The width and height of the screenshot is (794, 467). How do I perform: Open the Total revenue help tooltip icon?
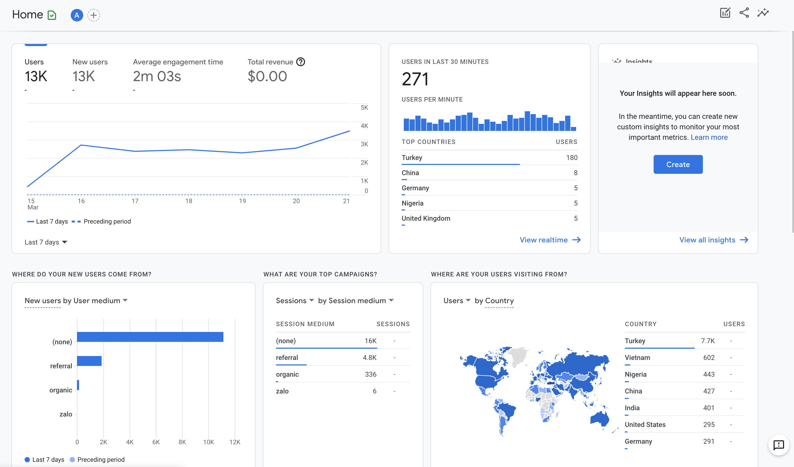(301, 62)
